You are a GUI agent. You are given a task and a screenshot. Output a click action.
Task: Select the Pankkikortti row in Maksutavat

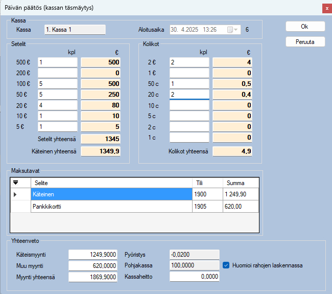pyautogui.click(x=111, y=206)
